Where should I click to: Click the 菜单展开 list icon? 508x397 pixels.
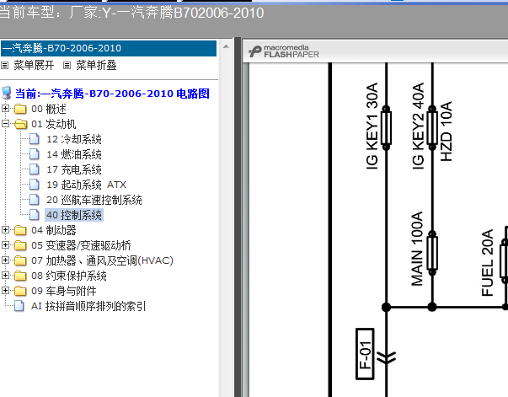[x=4, y=66]
